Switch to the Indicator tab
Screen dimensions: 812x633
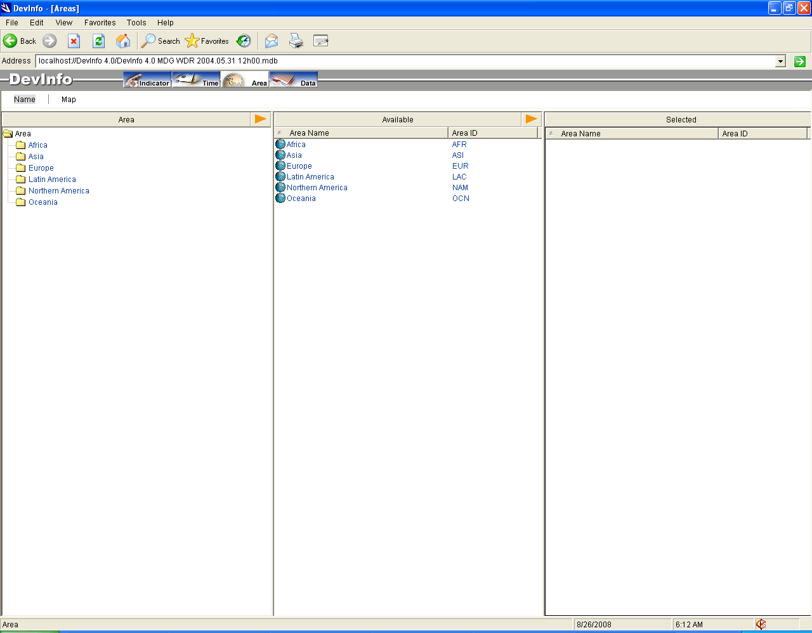click(147, 80)
